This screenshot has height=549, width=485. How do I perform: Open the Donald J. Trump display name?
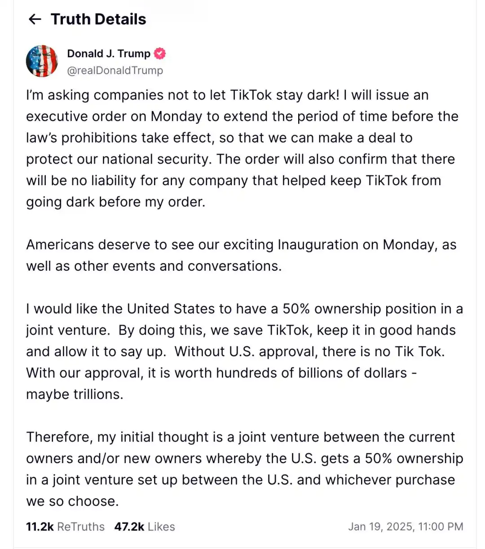tap(109, 54)
